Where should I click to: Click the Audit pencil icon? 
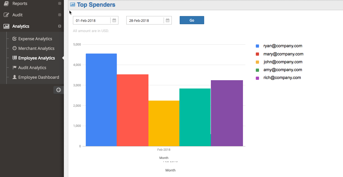6,15
